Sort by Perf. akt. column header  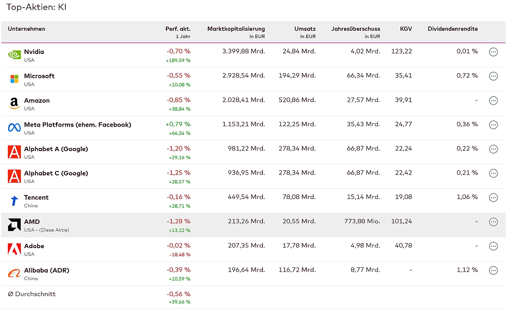178,29
